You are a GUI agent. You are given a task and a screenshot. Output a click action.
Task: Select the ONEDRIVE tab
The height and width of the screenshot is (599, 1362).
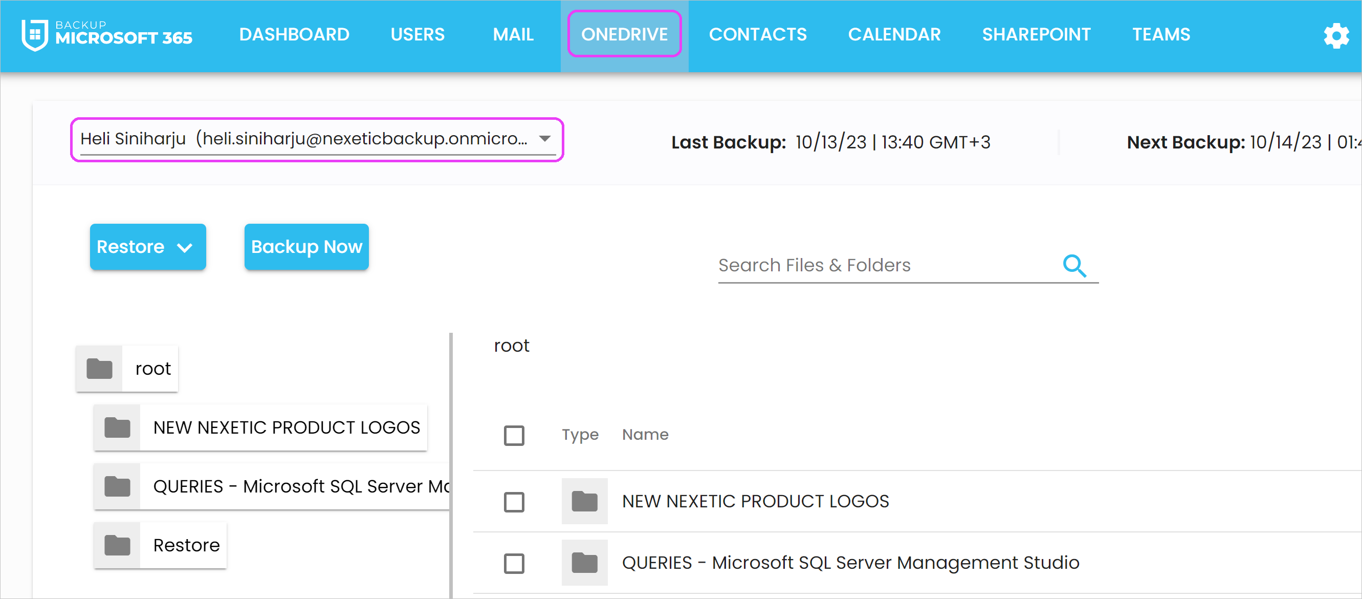(x=624, y=35)
